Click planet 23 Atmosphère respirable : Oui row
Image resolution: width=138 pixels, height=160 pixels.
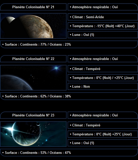[103, 115]
